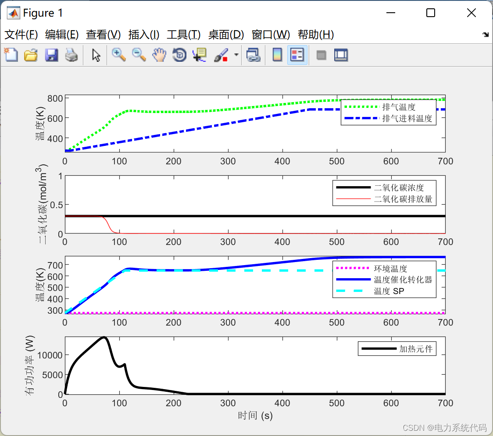The image size is (493, 436).
Task: Click legend entry 环境温度
Action: tap(390, 269)
